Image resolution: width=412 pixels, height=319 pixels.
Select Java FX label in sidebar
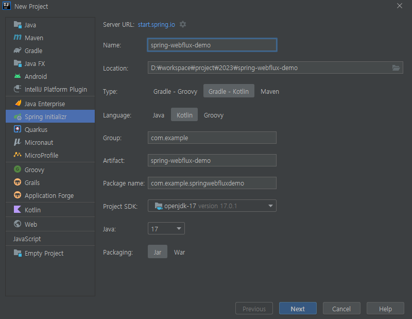point(35,63)
